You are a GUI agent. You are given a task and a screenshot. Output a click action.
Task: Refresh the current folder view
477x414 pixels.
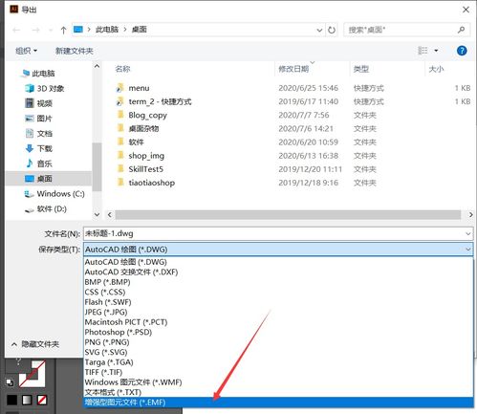pos(332,30)
